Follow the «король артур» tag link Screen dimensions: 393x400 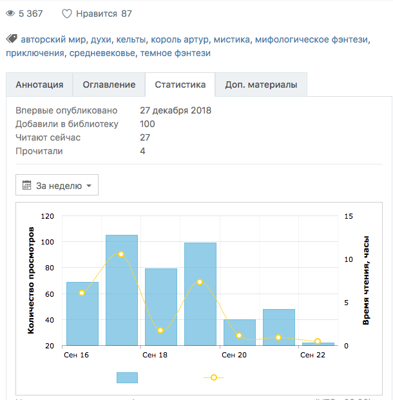[180, 39]
